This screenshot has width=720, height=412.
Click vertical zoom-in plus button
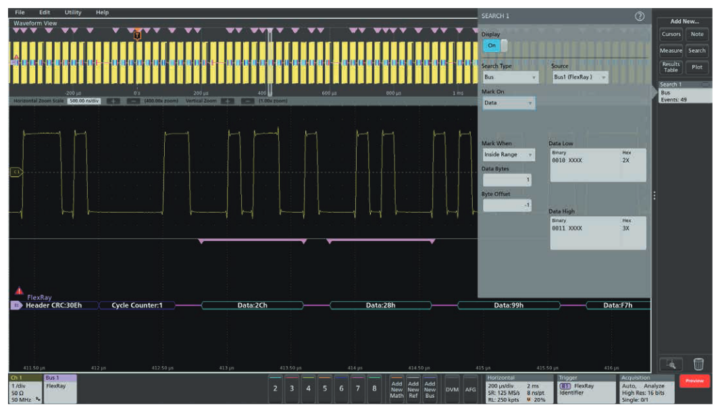[x=228, y=101]
